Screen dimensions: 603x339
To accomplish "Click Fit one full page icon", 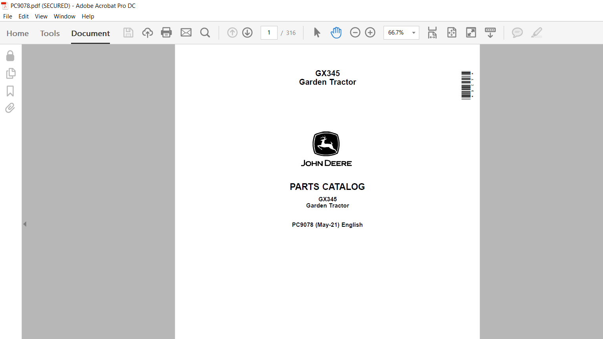I will pos(452,33).
